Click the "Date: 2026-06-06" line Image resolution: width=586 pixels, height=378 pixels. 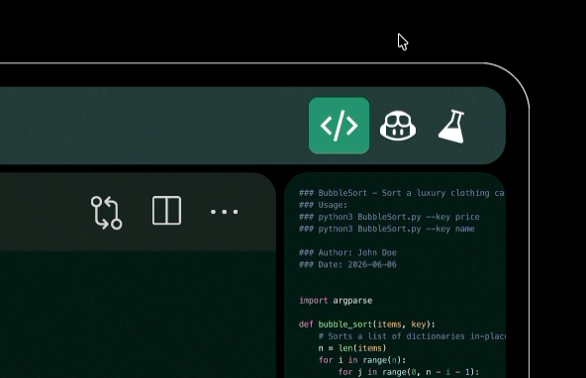[347, 265]
